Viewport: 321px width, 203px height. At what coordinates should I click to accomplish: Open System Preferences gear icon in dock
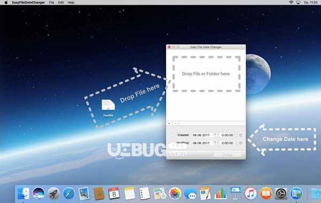click(x=281, y=193)
